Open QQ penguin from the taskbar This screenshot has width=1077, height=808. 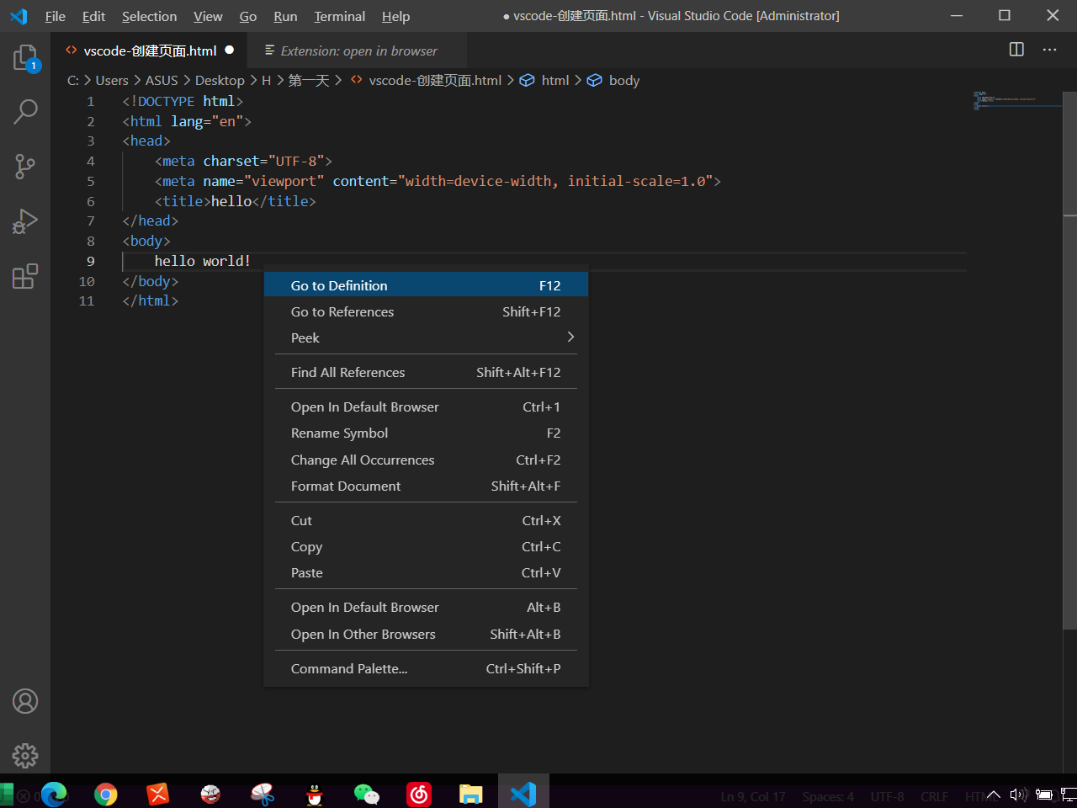tap(315, 794)
